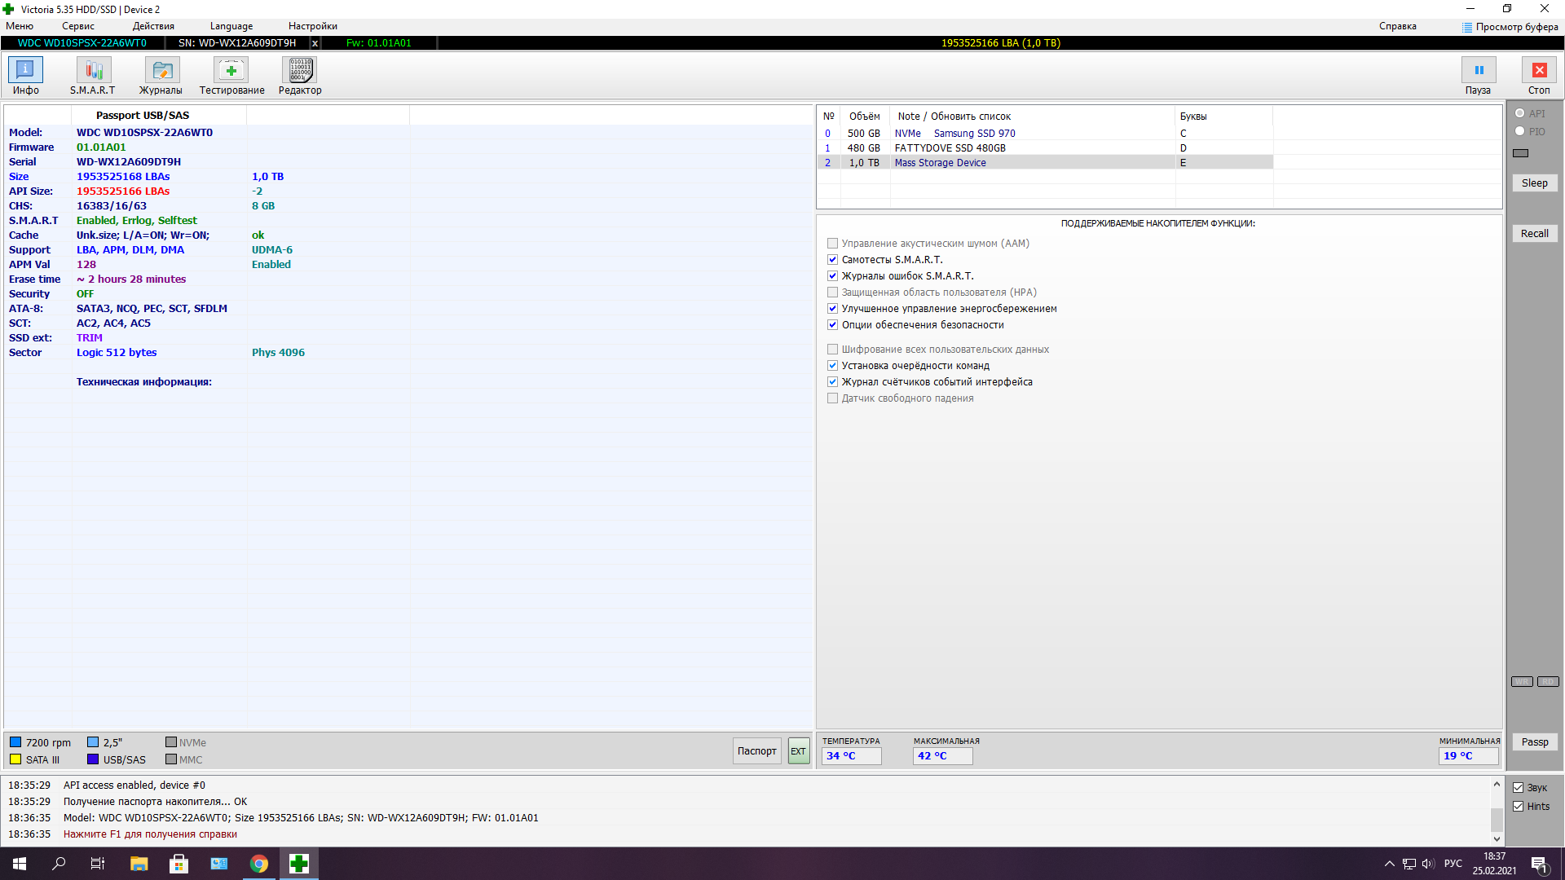The image size is (1565, 880).
Task: Toggle the Звук sound checkbox
Action: (x=1518, y=788)
